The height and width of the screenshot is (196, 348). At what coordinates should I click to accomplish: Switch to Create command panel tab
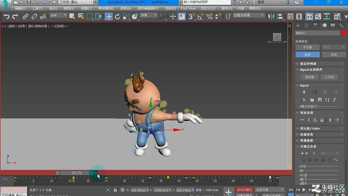[298, 26]
